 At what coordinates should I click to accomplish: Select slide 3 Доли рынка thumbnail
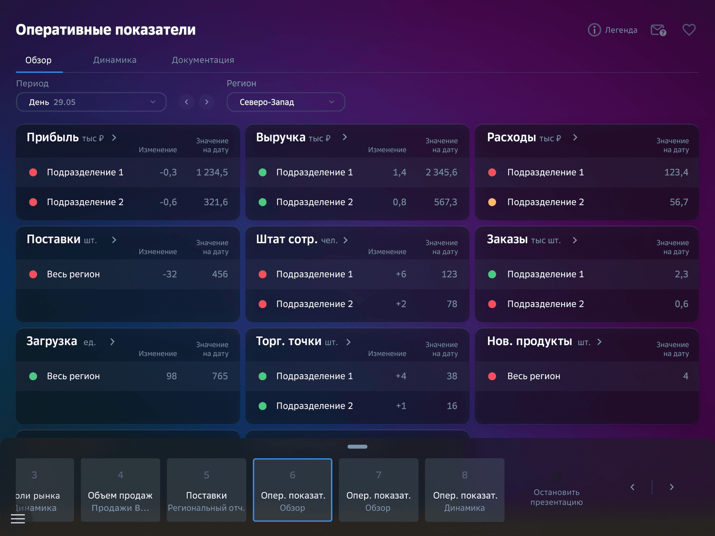pyautogui.click(x=45, y=490)
